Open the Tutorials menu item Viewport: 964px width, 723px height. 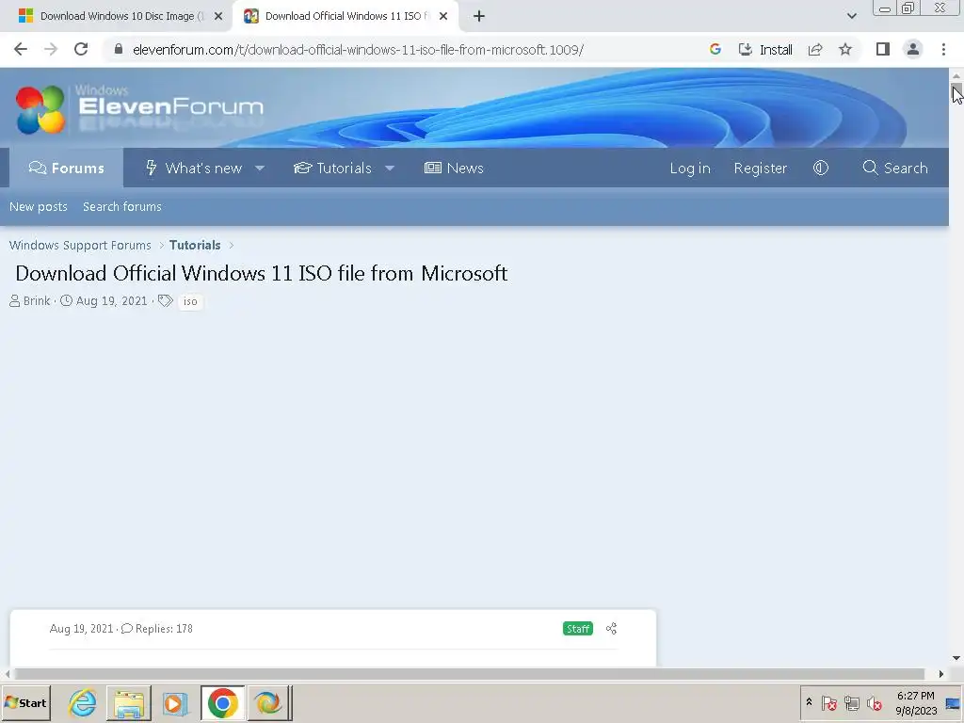(332, 168)
